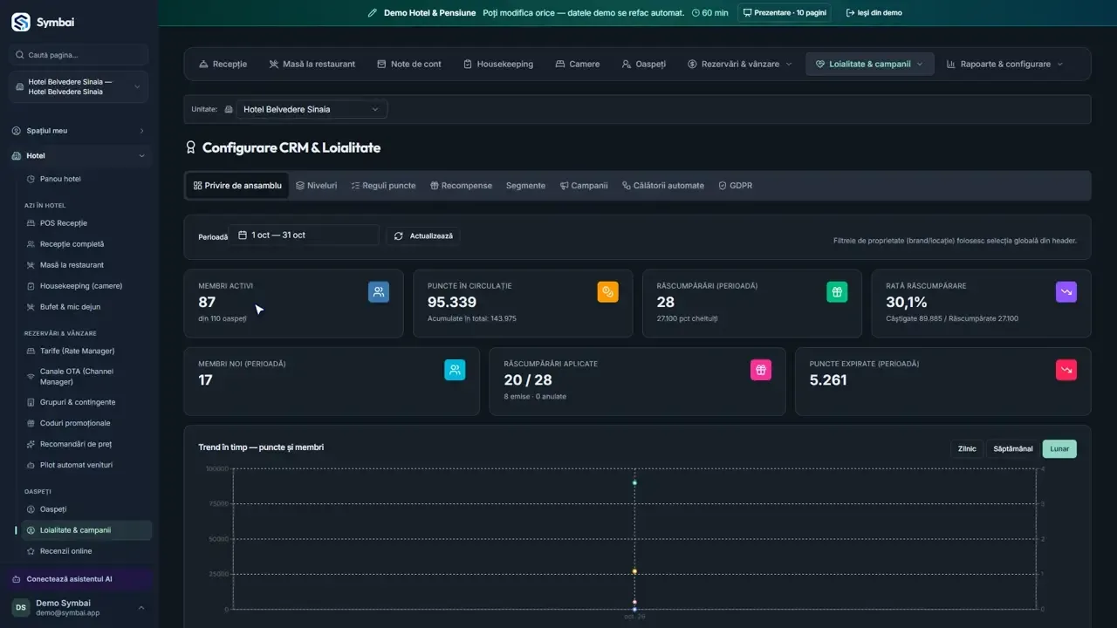This screenshot has width=1117, height=628.
Task: Open the Niveluri tab
Action: (316, 186)
